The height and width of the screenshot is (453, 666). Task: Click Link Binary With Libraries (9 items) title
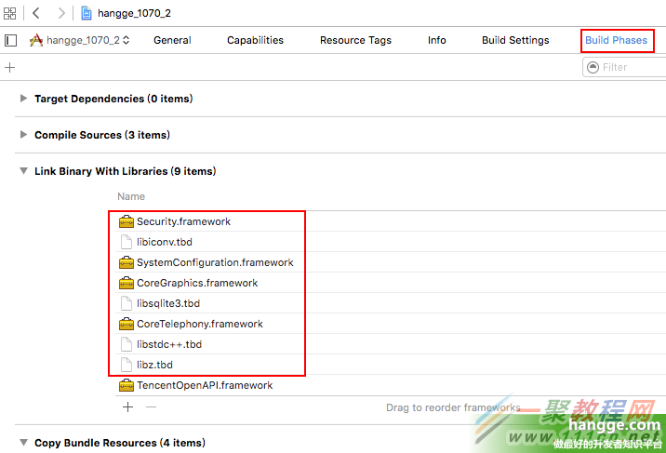(x=125, y=171)
